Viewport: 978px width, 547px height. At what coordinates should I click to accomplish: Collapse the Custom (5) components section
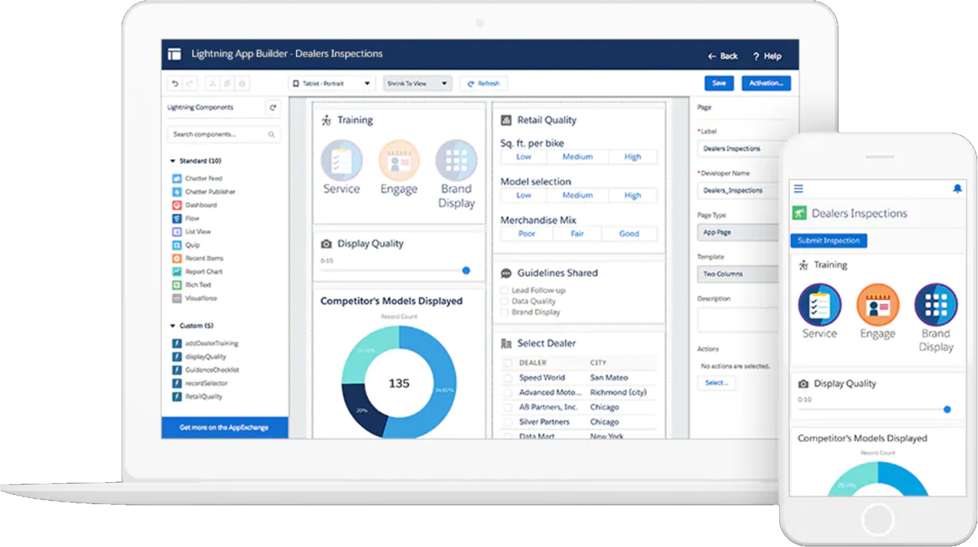coord(173,326)
